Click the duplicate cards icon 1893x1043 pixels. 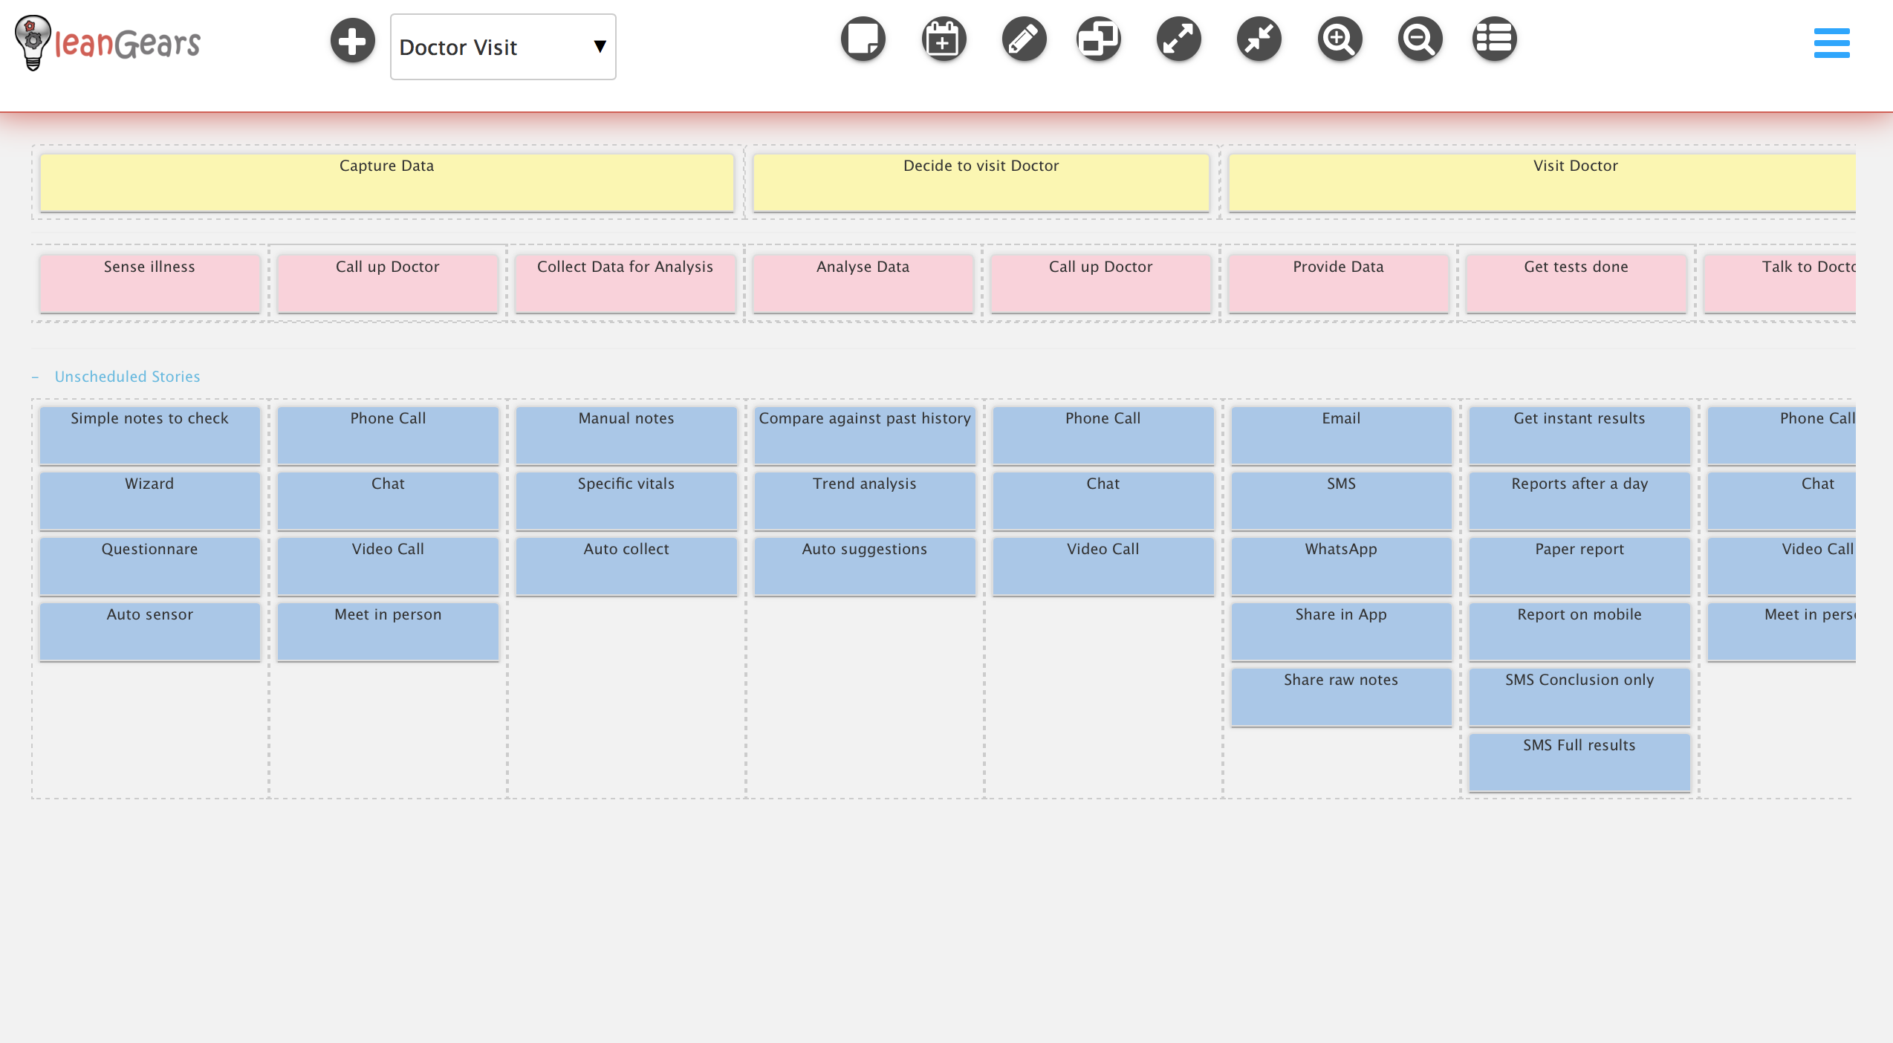point(1099,39)
